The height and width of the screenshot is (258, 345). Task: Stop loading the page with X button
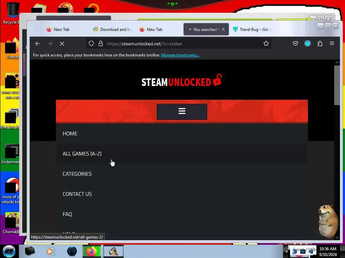62,44
